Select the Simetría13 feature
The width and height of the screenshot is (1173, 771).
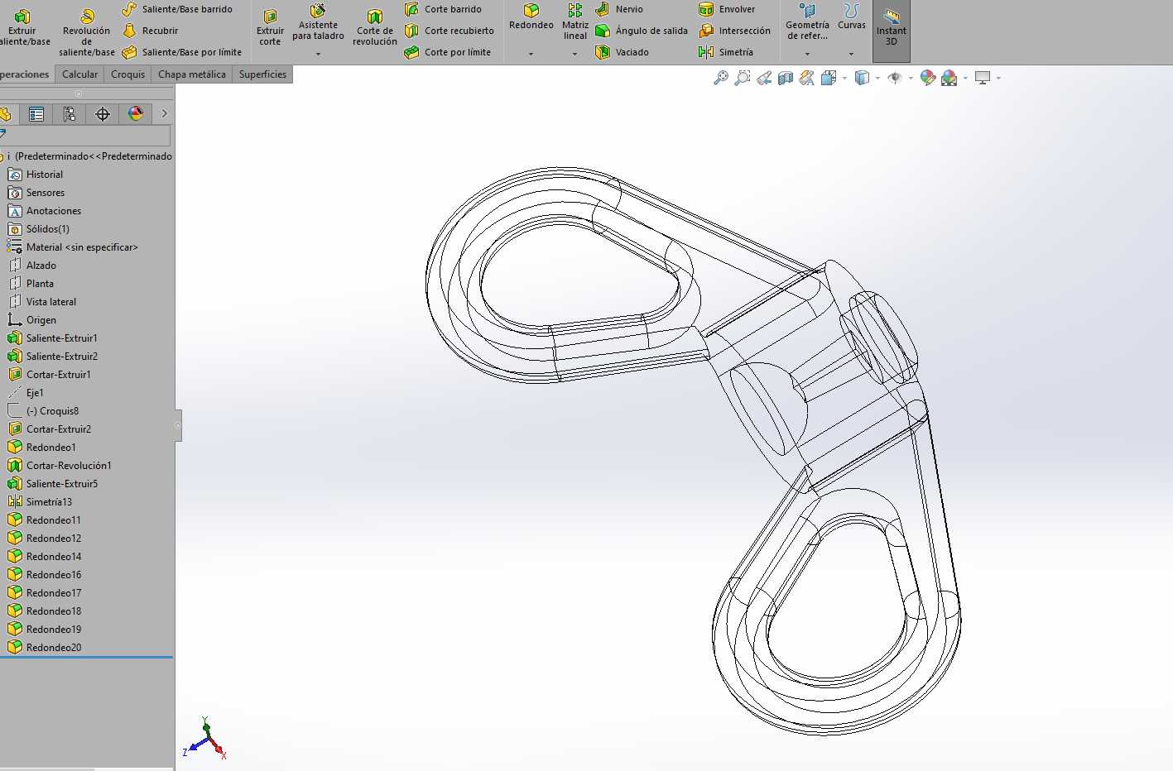[49, 502]
